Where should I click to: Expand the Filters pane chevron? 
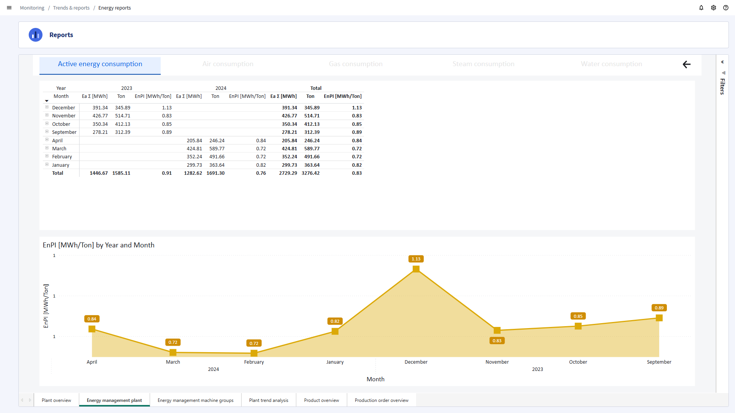point(722,62)
